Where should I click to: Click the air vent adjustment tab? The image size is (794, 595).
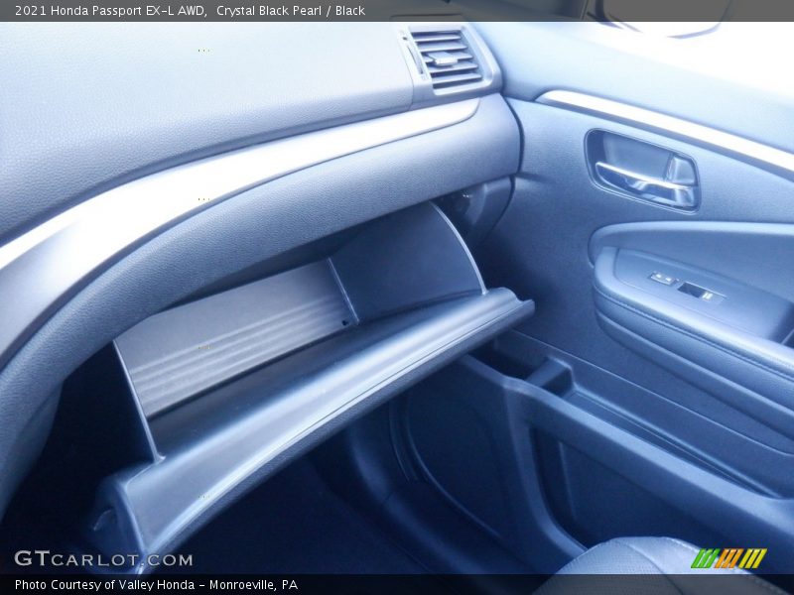point(443,59)
